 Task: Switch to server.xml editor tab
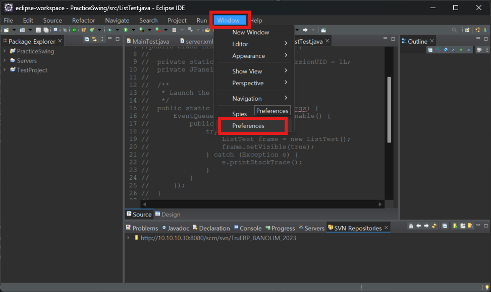click(x=197, y=41)
